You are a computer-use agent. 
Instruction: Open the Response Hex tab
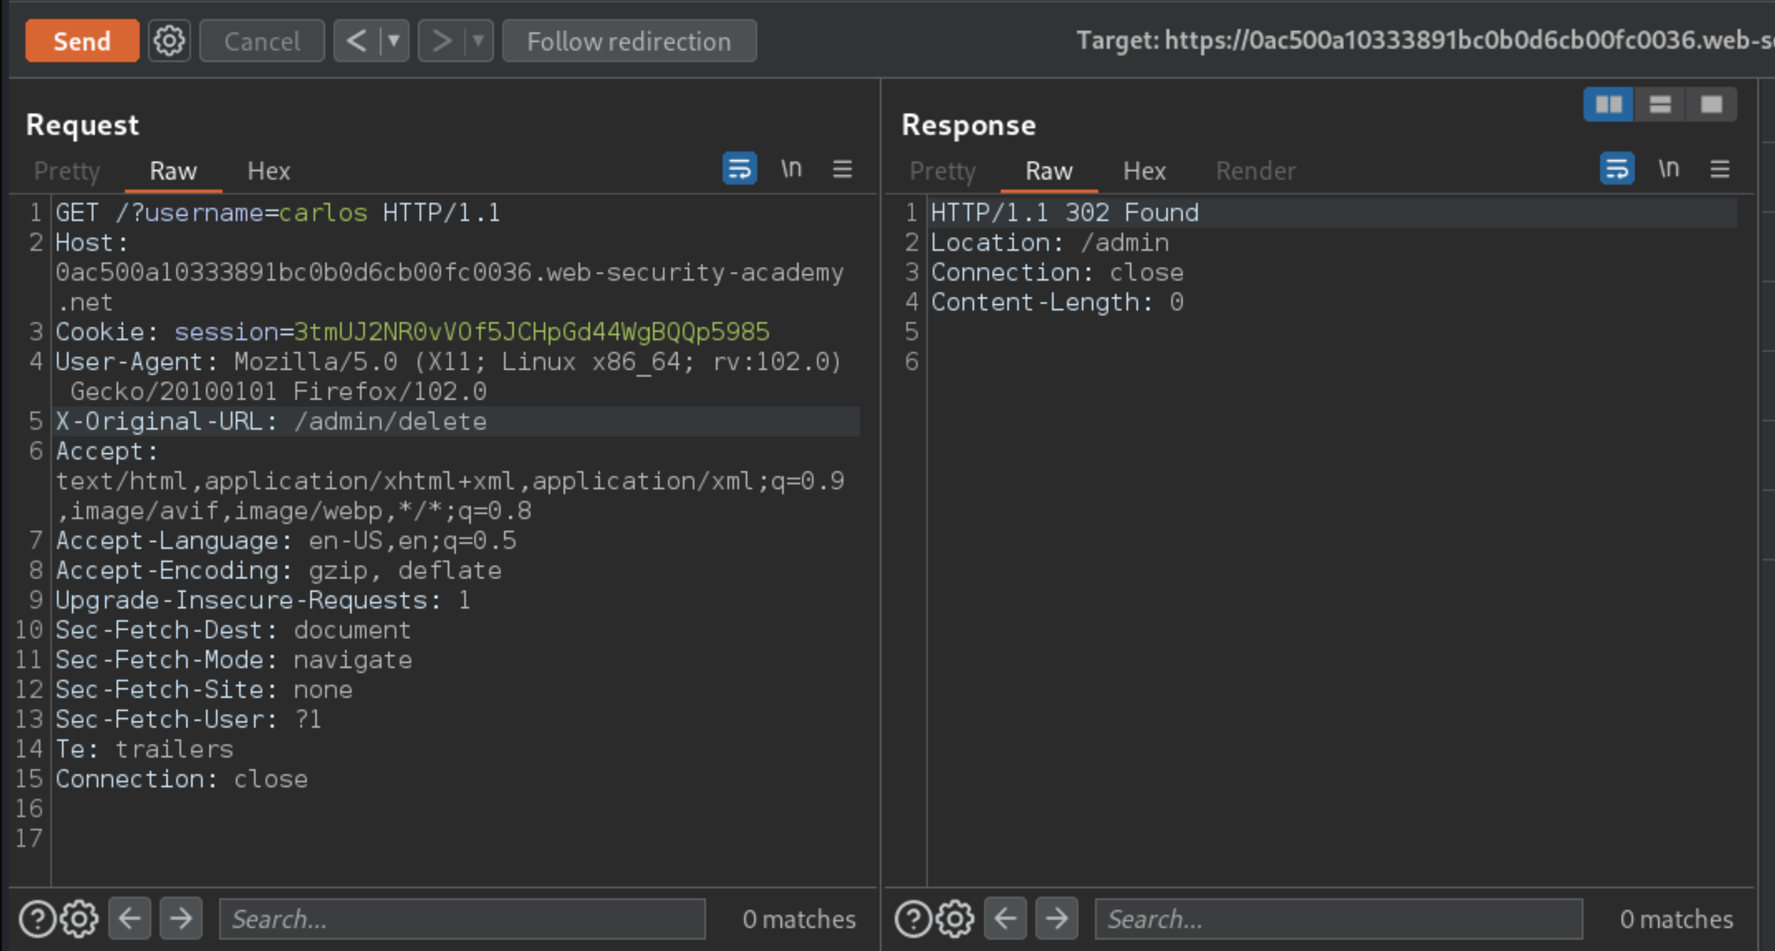point(1144,171)
